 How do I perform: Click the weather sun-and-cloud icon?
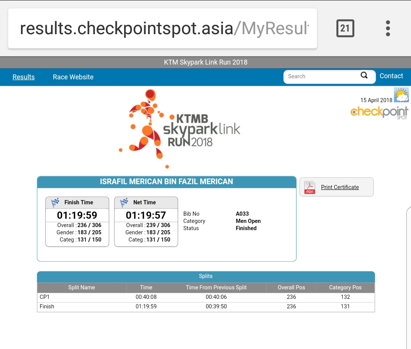pyautogui.click(x=401, y=95)
